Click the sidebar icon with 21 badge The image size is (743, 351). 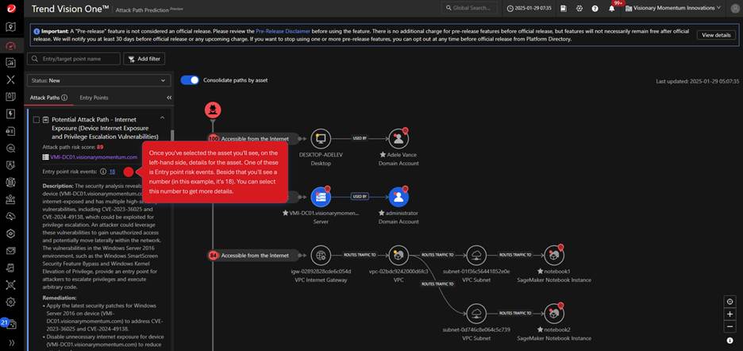tap(9, 323)
